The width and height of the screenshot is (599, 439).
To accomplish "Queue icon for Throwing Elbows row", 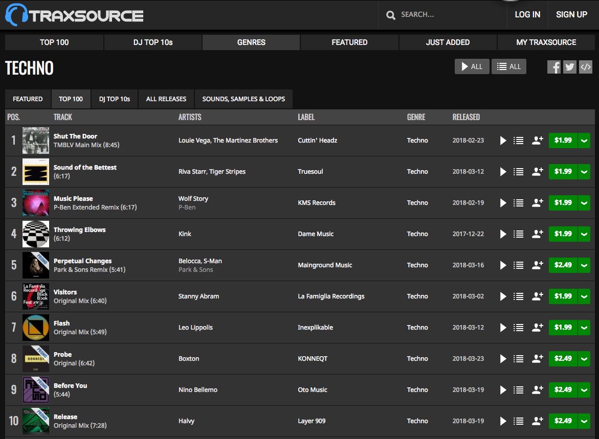I will (x=518, y=234).
